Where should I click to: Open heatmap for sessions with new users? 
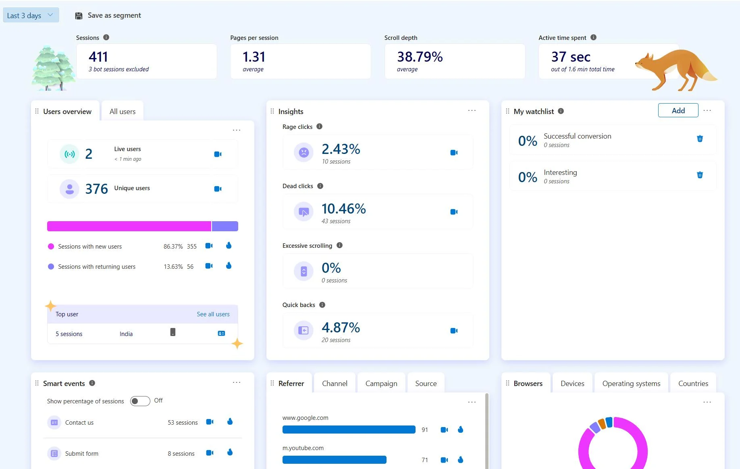(x=229, y=245)
